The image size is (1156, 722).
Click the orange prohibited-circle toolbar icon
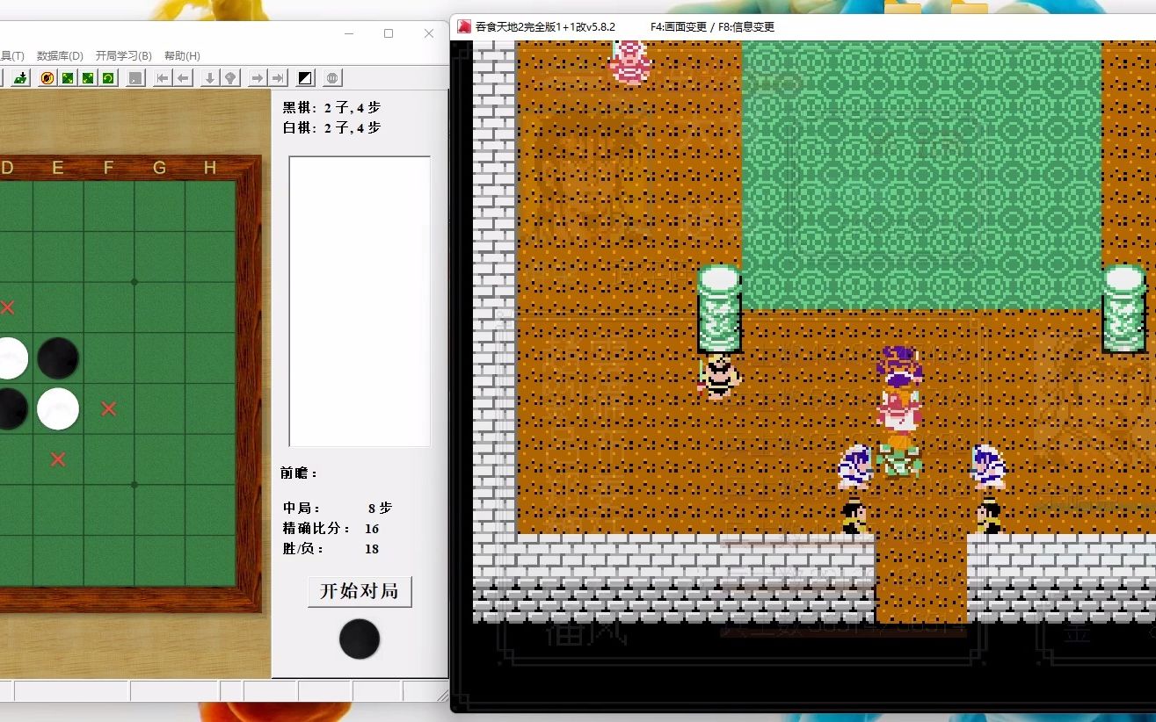click(47, 78)
